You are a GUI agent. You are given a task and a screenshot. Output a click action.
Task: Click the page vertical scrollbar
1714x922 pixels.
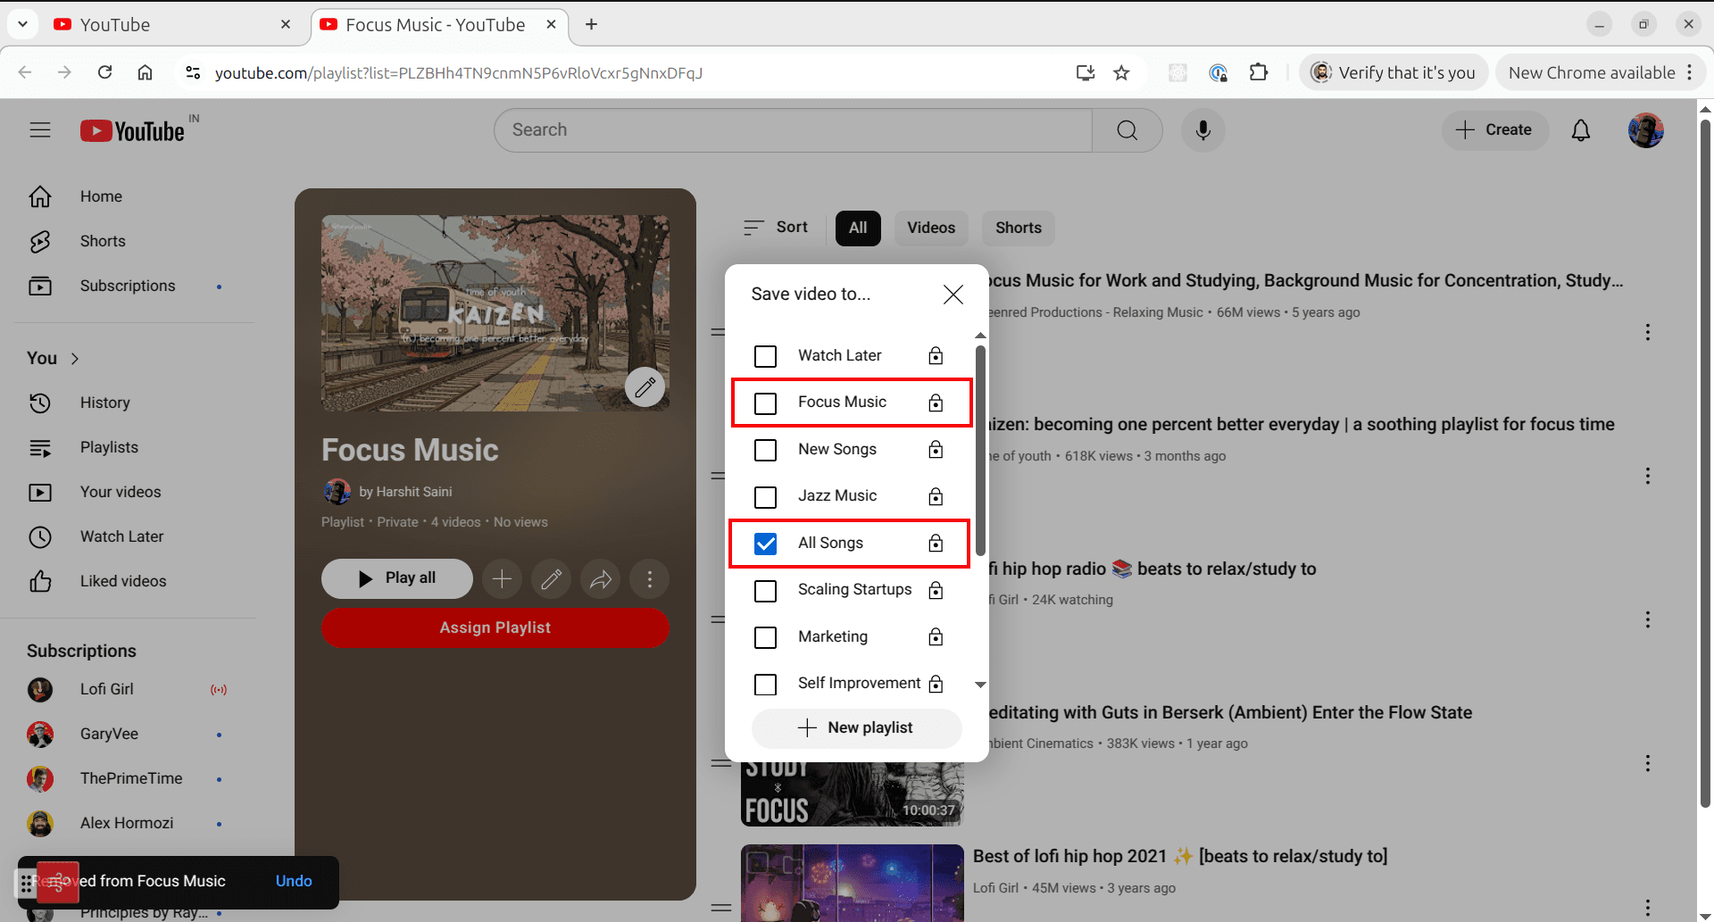coord(1705,464)
